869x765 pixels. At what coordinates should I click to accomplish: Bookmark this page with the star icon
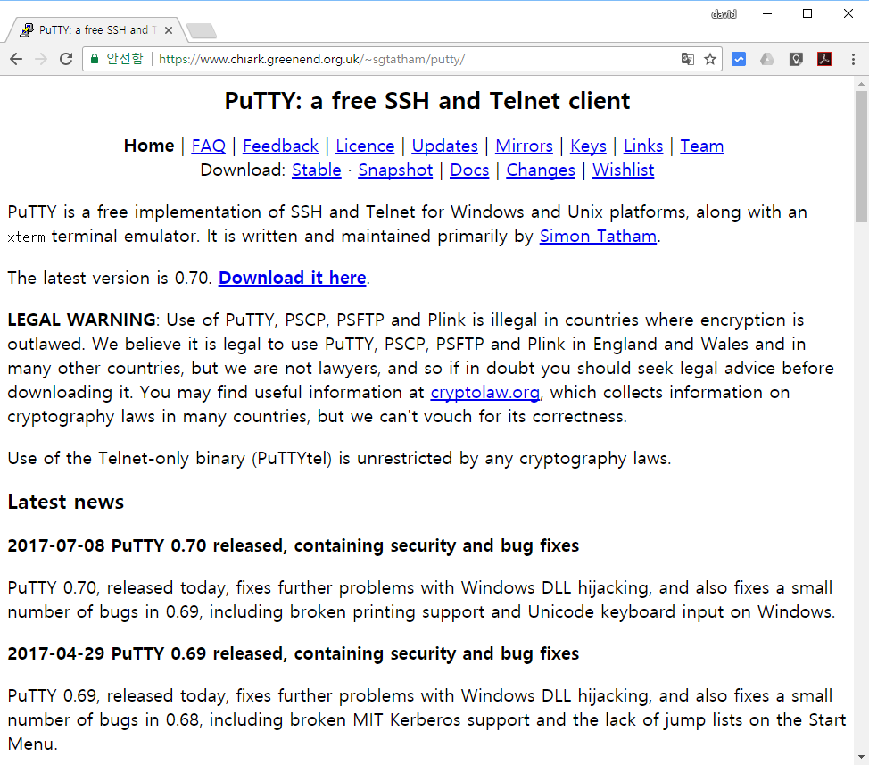coord(710,59)
